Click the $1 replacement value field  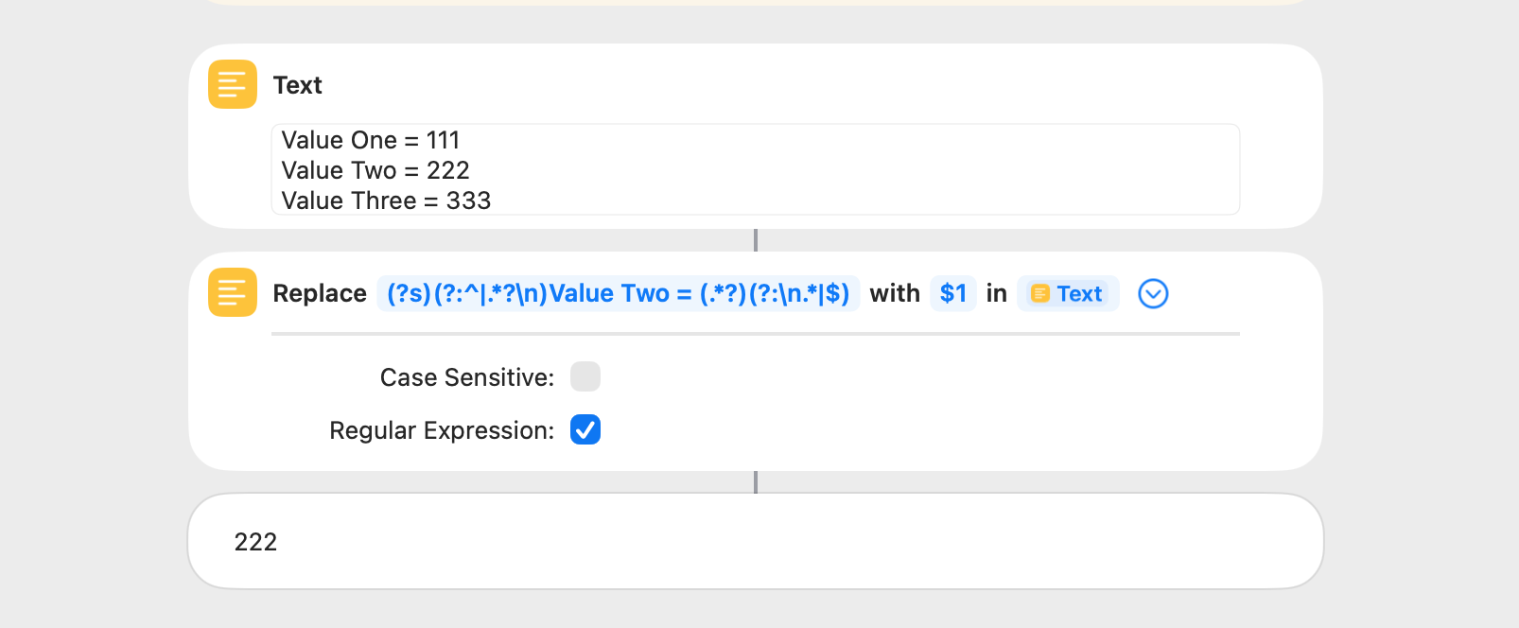tap(953, 294)
